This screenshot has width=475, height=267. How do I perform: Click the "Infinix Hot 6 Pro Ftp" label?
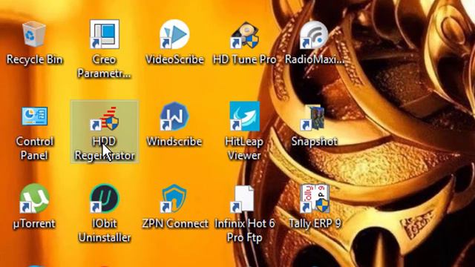pos(244,231)
